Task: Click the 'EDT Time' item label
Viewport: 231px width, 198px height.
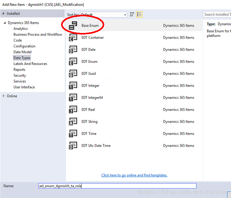Action: pos(89,134)
